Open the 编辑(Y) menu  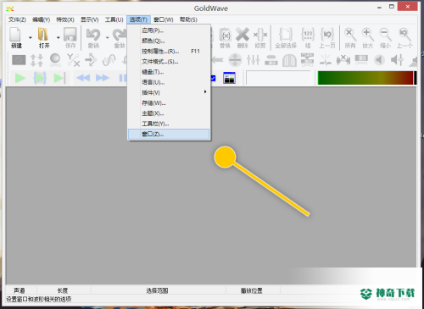(x=42, y=19)
